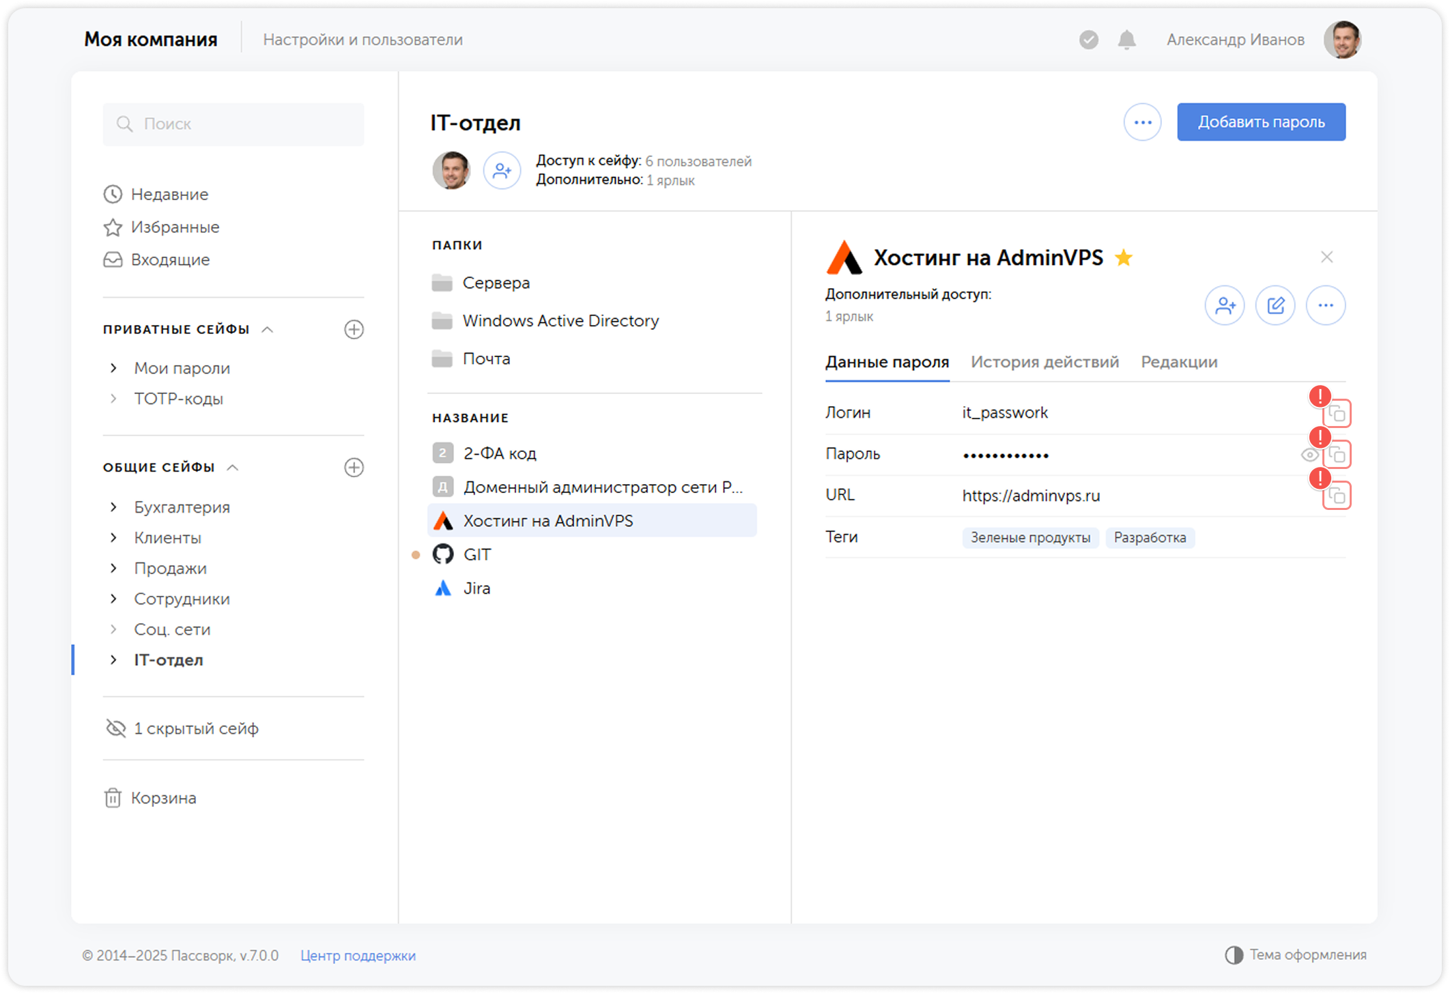Select the Jira entry
The image size is (1450, 994).
pyautogui.click(x=592, y=588)
